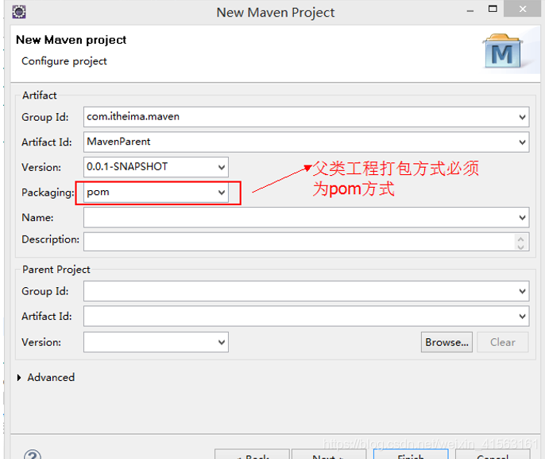
Task: Click the Description field down arrow
Action: point(520,247)
